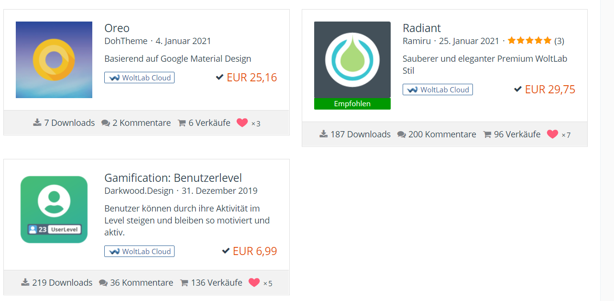Image resolution: width=614 pixels, height=301 pixels.
Task: Like Radiant using its heart icon
Action: 552,134
